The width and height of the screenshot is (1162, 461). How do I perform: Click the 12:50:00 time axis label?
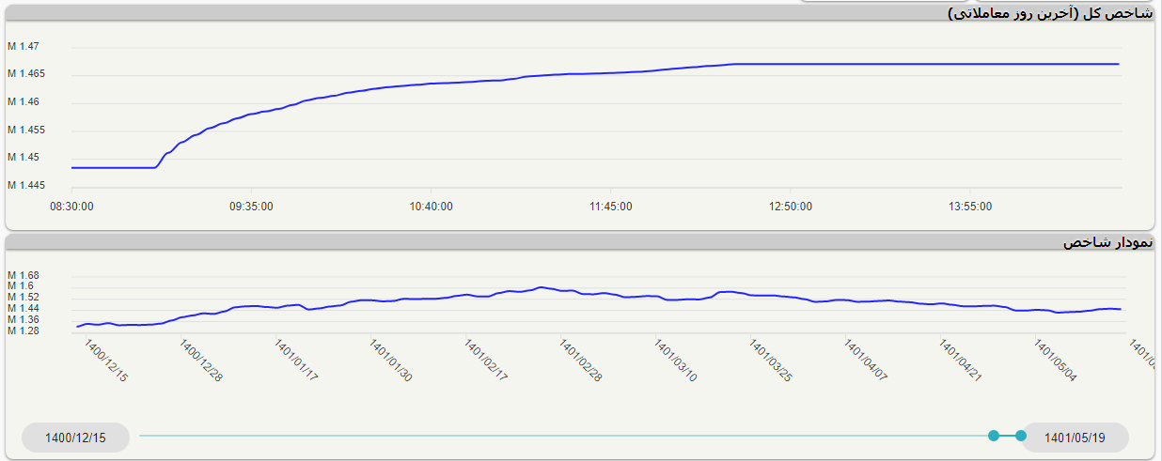click(x=791, y=207)
